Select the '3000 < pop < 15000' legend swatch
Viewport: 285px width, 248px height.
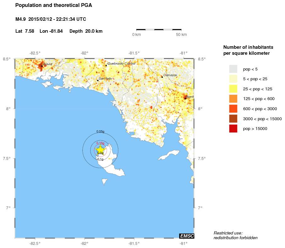click(x=233, y=119)
